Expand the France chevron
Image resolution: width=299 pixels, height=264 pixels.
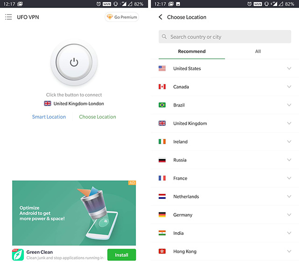289,178
